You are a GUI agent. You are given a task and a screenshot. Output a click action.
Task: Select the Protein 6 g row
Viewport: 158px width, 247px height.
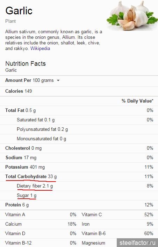(x=79, y=205)
